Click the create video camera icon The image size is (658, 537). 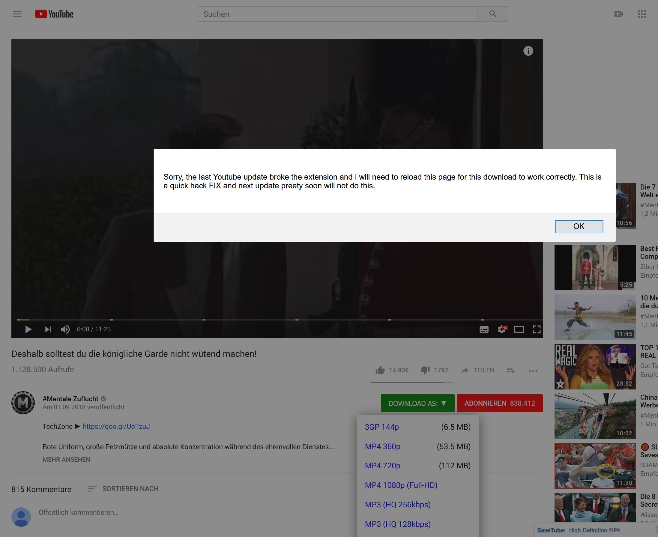pyautogui.click(x=618, y=14)
